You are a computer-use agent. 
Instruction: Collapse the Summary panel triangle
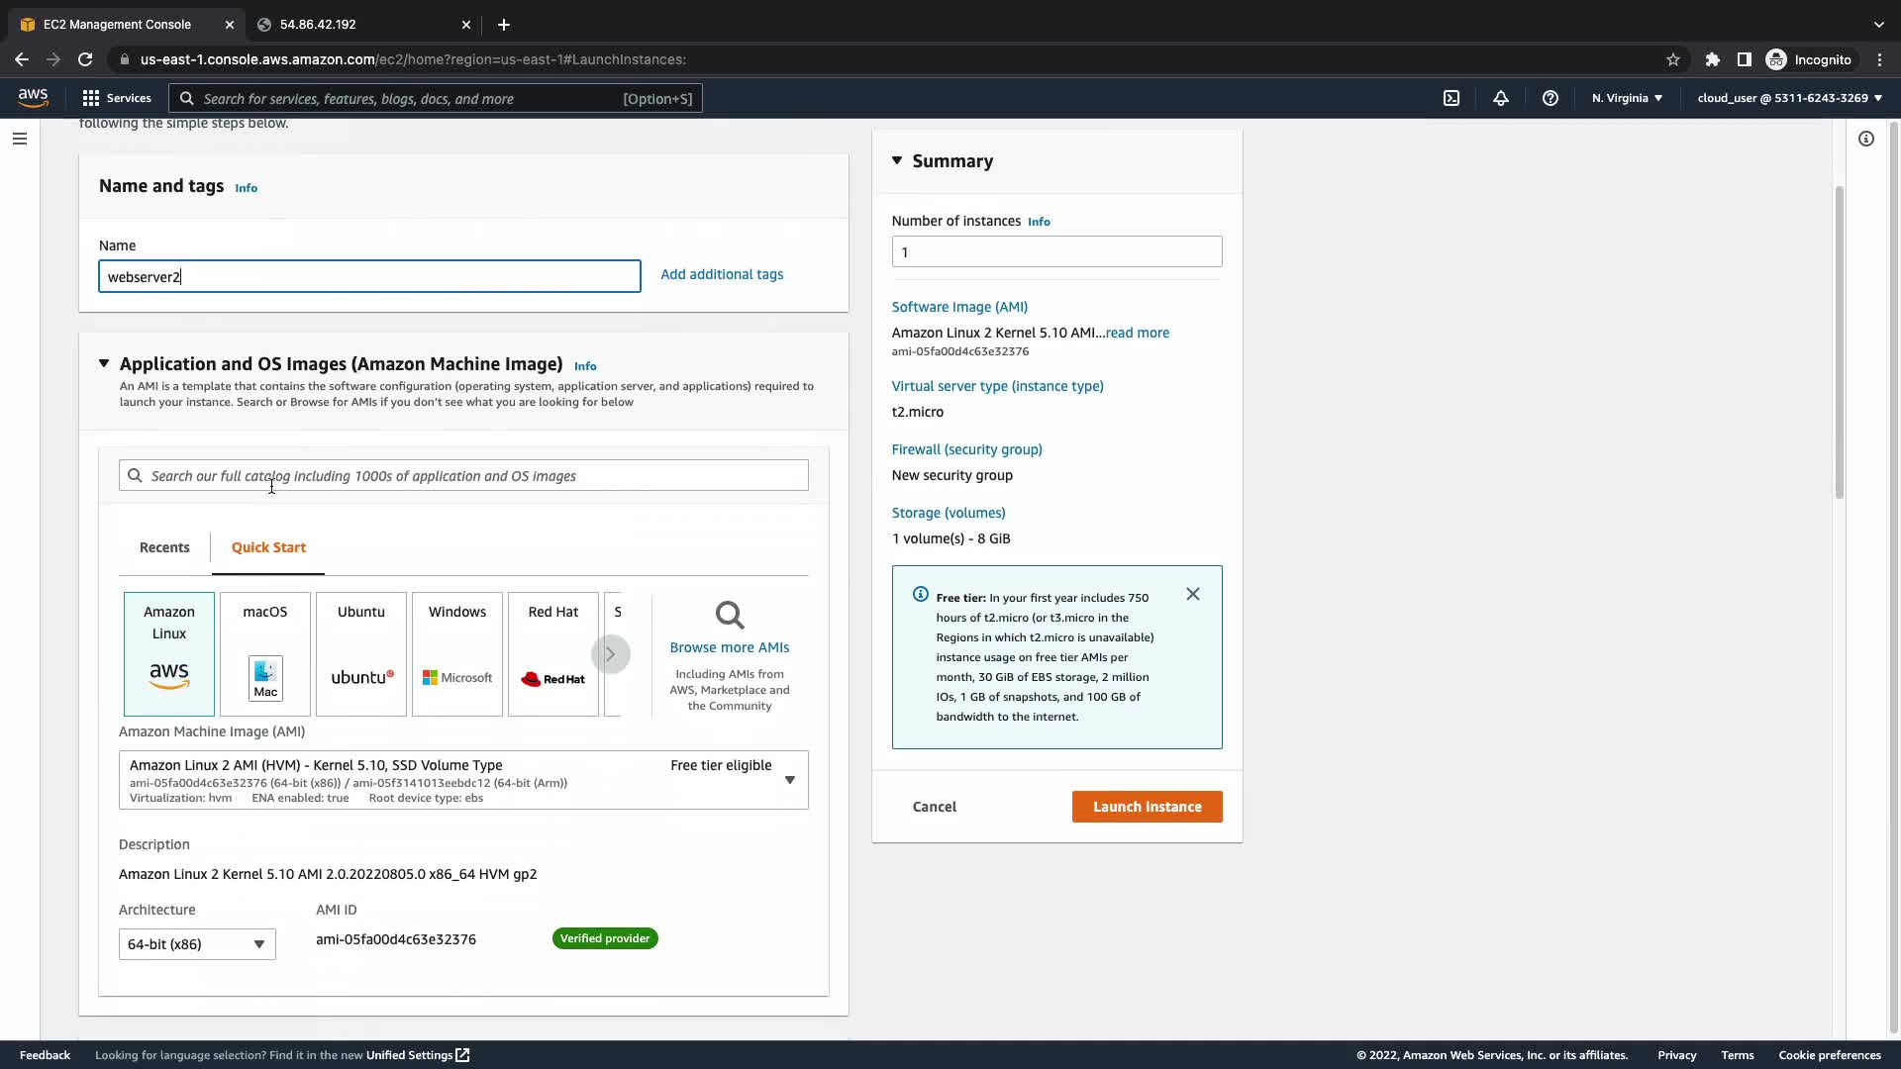click(x=897, y=160)
